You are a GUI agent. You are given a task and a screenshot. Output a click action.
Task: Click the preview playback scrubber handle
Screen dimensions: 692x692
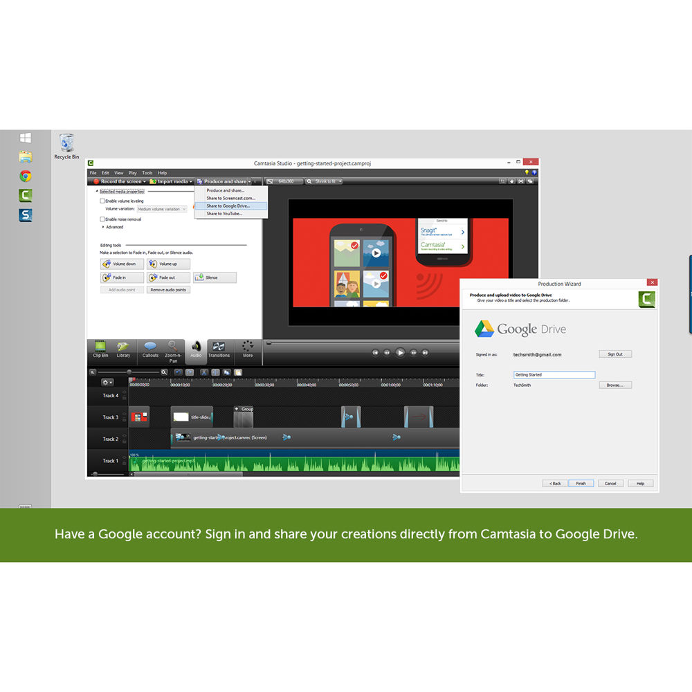tap(268, 343)
